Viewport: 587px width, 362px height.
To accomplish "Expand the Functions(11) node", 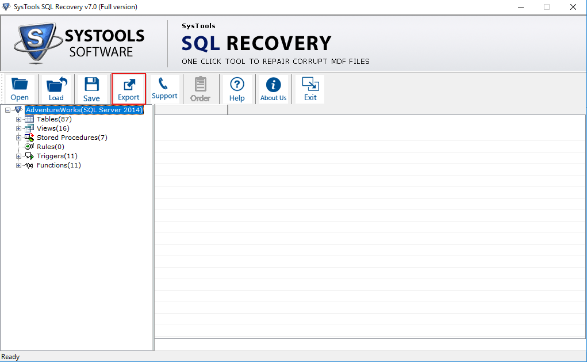I will (x=18, y=165).
